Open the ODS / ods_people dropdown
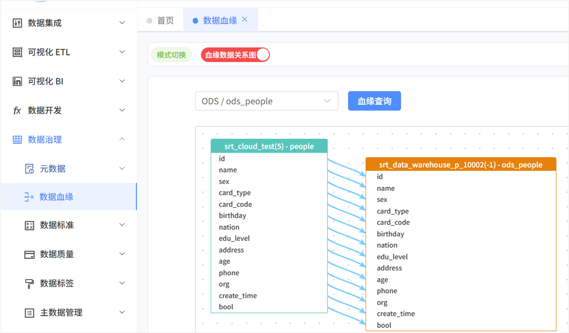The image size is (569, 333). coord(267,101)
